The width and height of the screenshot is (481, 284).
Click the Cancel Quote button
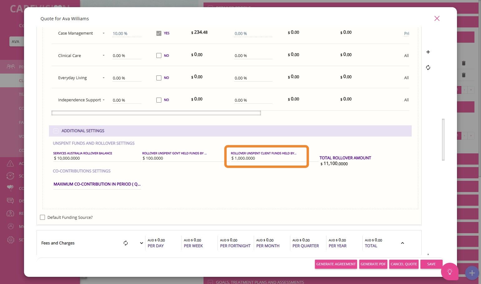[x=404, y=264]
